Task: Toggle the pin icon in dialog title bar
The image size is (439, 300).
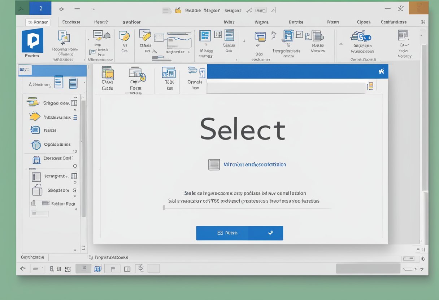Action: click(382, 71)
